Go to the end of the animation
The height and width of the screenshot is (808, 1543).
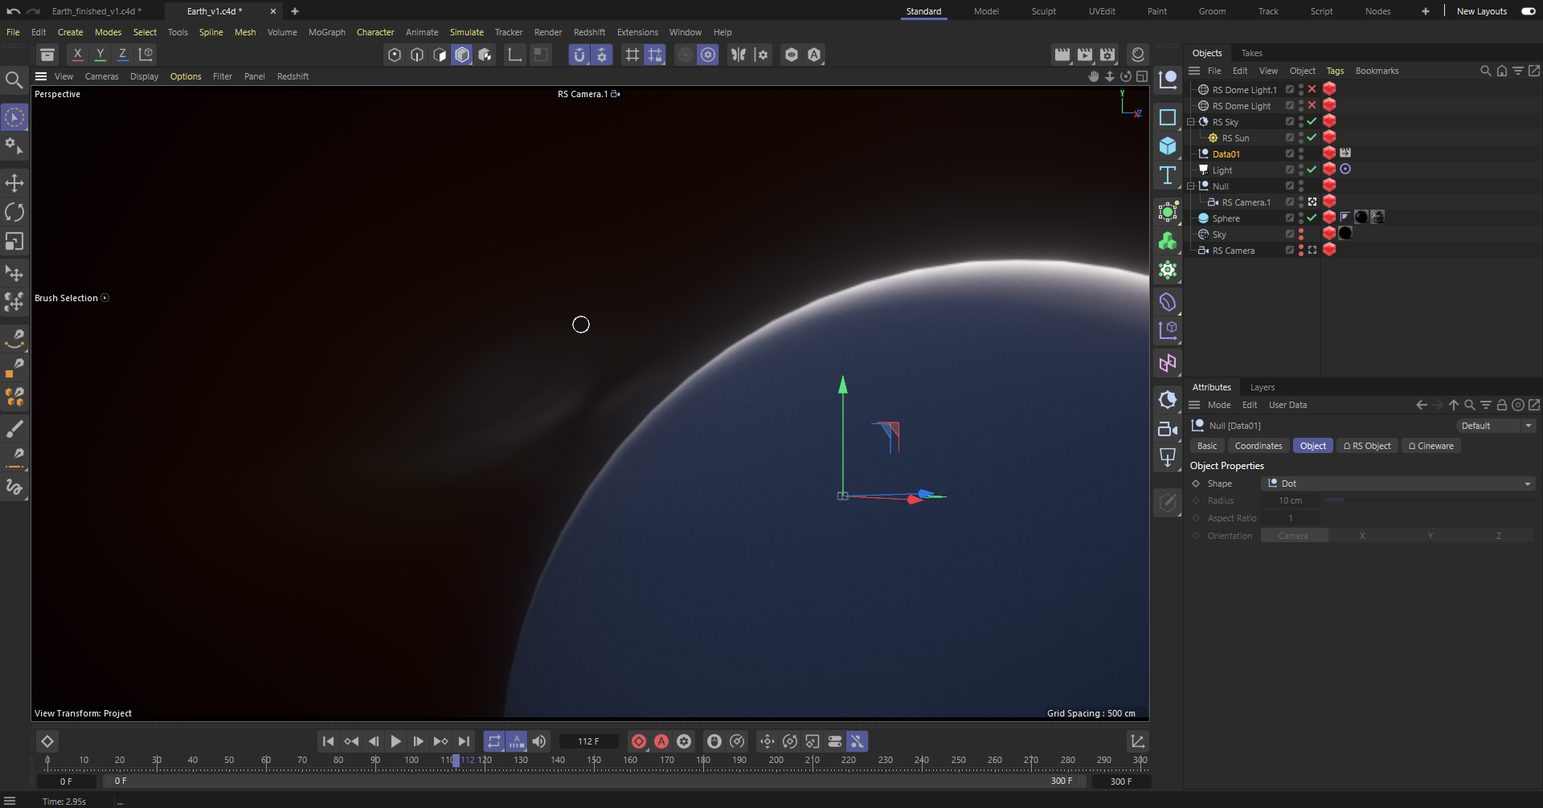click(464, 741)
